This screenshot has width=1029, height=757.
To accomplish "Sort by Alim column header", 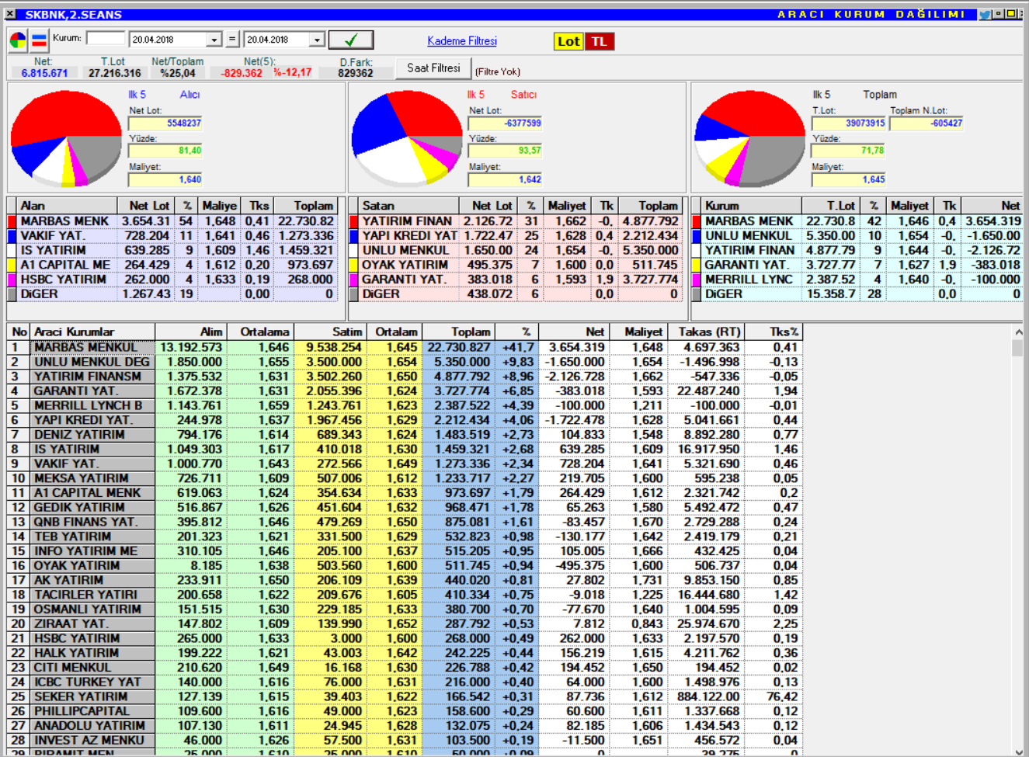I will click(191, 332).
